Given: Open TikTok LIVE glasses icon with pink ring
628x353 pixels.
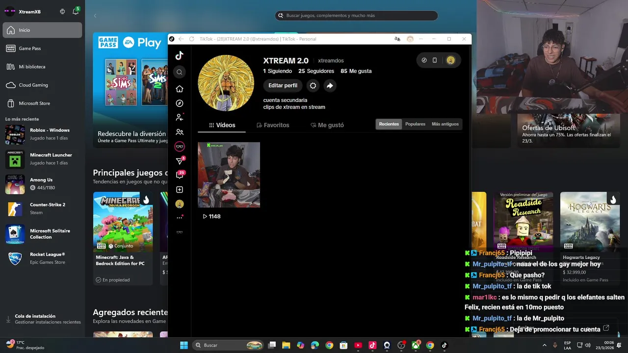Looking at the screenshot, I should coord(180,147).
